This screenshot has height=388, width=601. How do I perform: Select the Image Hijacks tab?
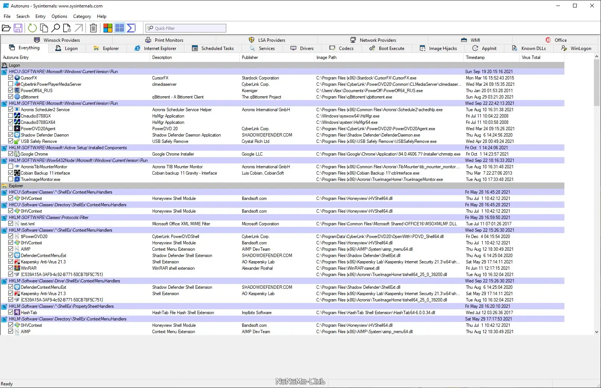[x=438, y=48]
